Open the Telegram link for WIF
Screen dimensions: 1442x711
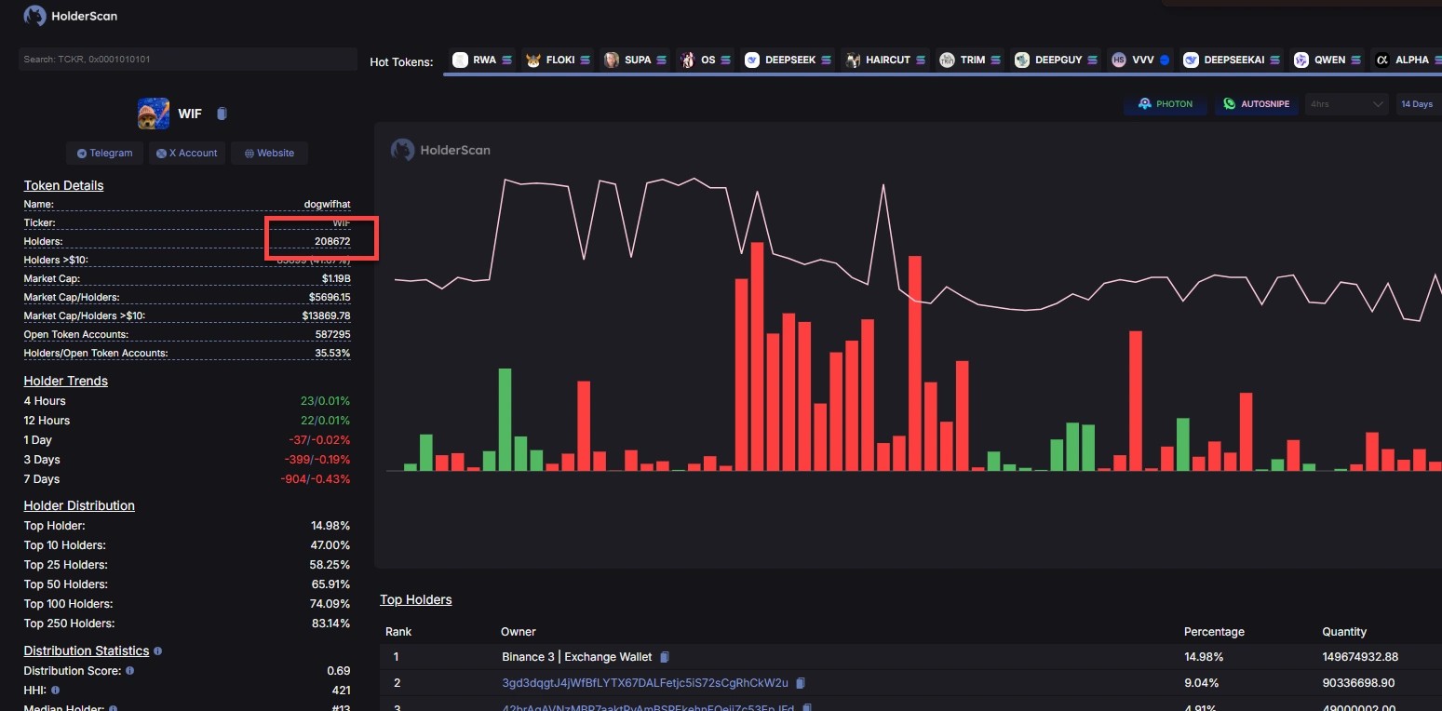(x=104, y=153)
